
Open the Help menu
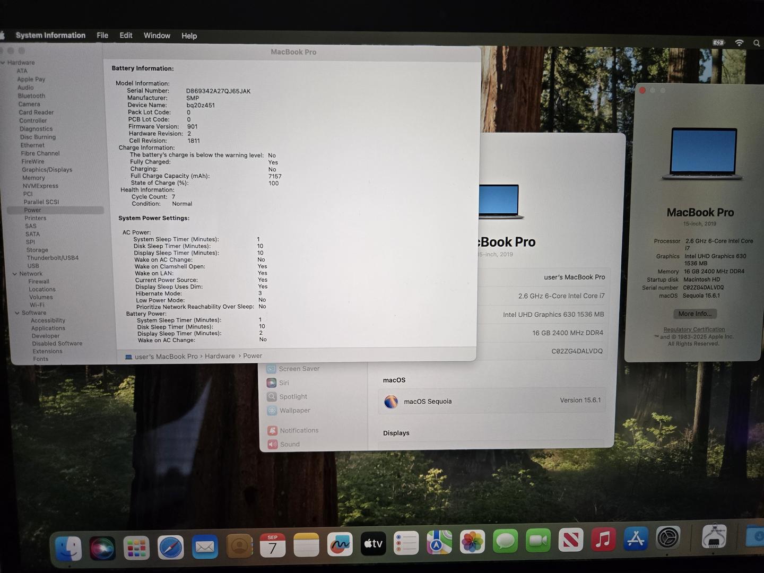pyautogui.click(x=189, y=36)
